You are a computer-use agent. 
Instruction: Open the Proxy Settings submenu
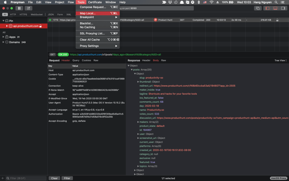pyautogui.click(x=98, y=46)
